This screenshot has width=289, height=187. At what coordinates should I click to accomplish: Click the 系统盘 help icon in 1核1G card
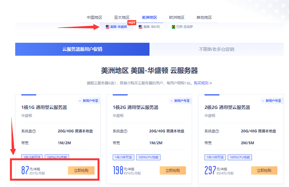point(34,131)
